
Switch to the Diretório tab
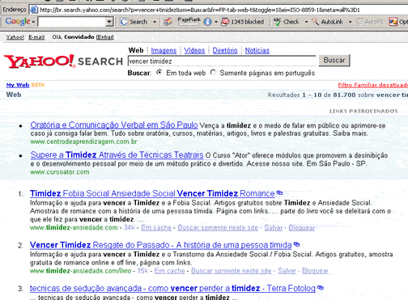[225, 50]
